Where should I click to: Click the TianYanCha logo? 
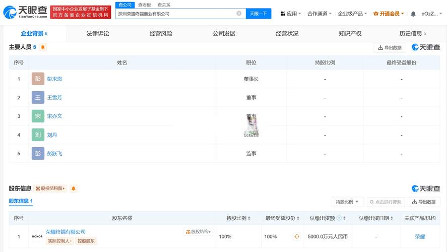[x=25, y=12]
